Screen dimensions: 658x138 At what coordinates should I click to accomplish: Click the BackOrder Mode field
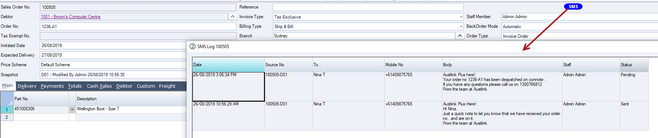coord(580,26)
